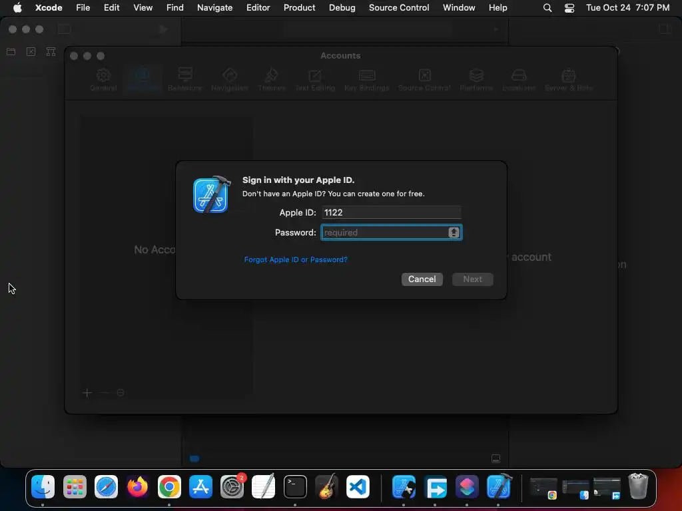Open the Xcode menu

(x=49, y=8)
